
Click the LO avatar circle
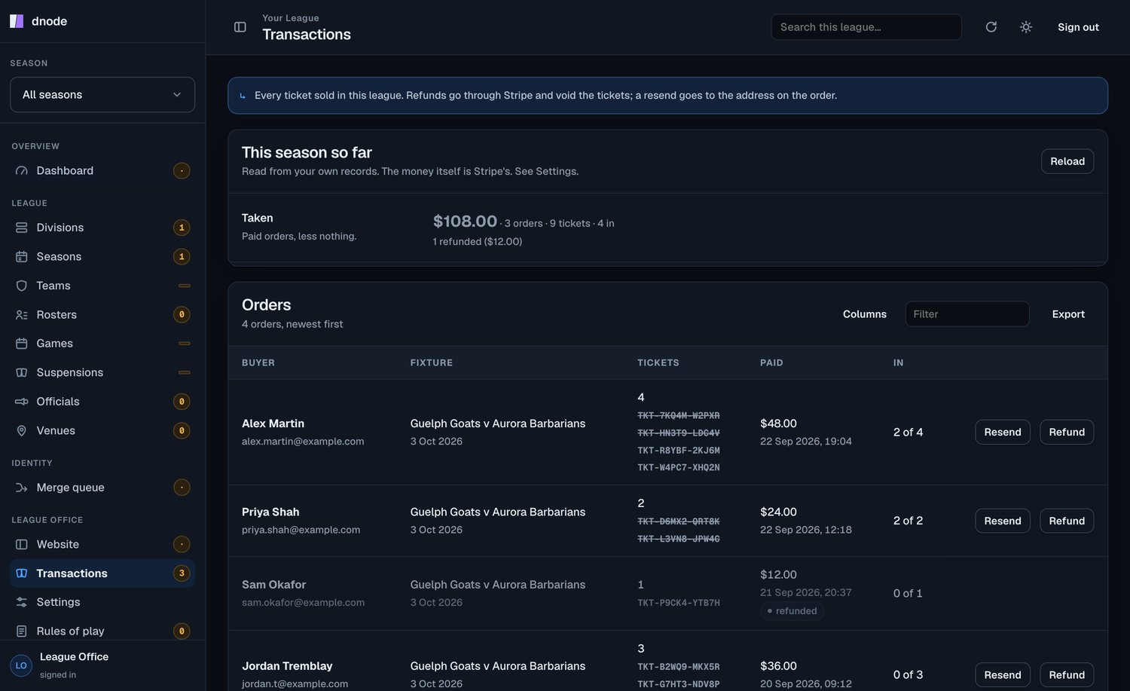click(x=21, y=665)
